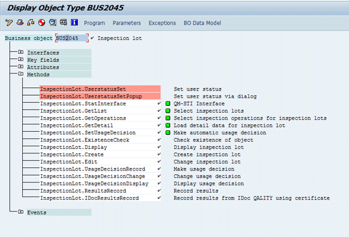Select method InspectionLot.ResultsRecord
Image resolution: width=349 pixels, height=237 pixels.
(x=100, y=191)
